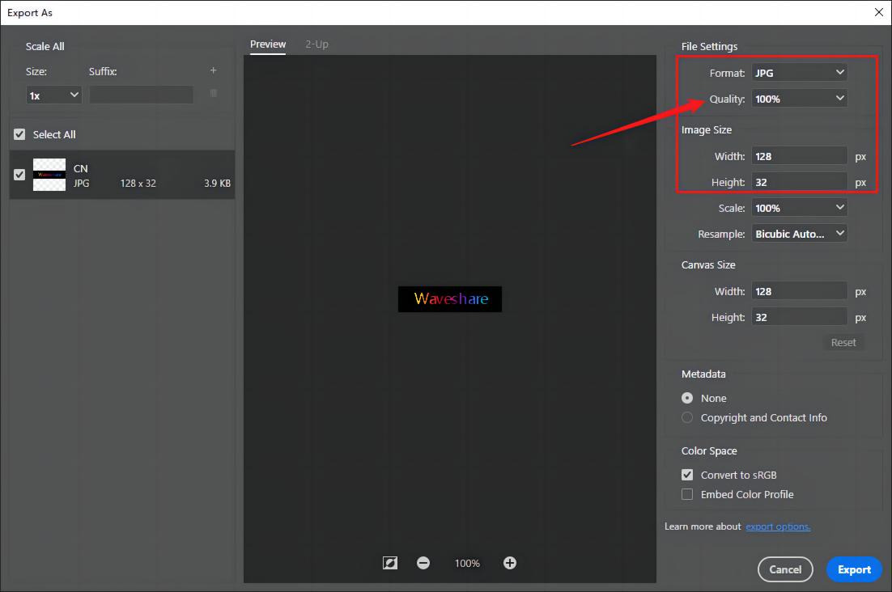Click the Cancel button

pos(785,569)
